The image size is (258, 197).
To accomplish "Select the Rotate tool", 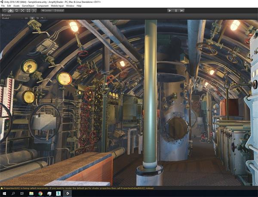I will tap(15, 10).
